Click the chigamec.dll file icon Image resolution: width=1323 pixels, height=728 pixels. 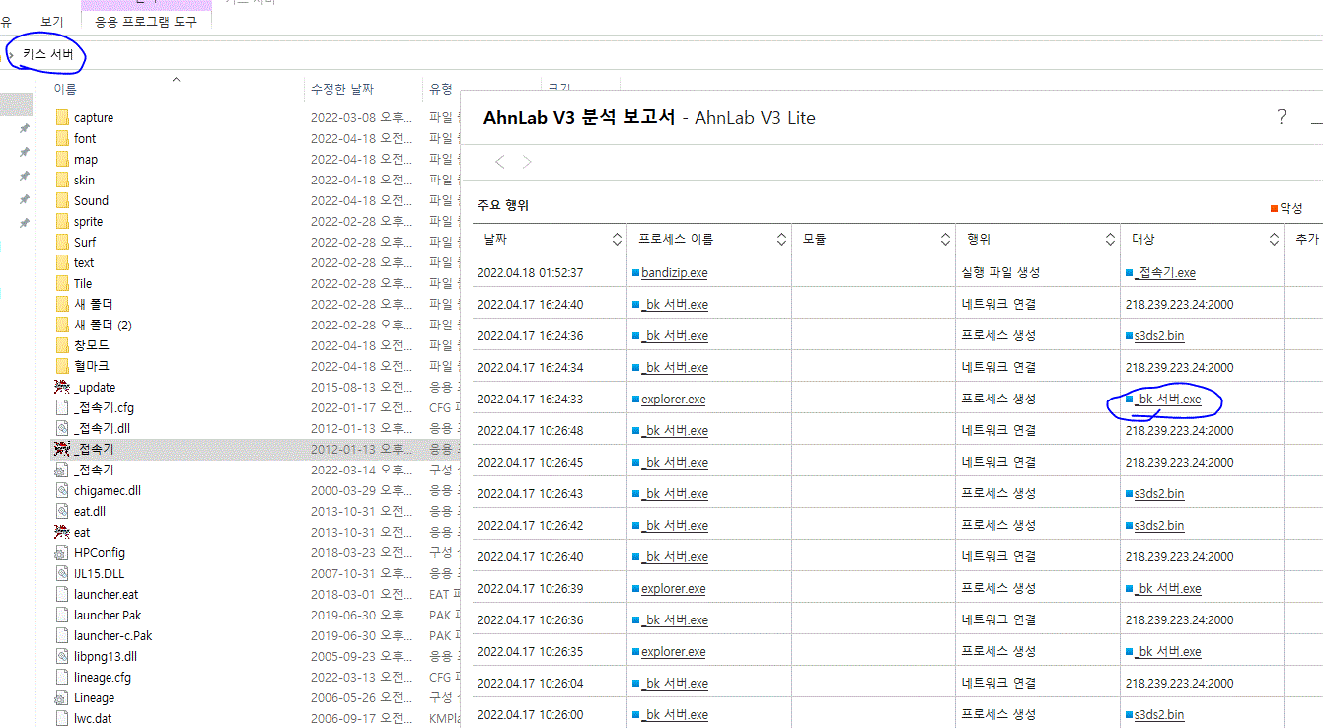62,490
